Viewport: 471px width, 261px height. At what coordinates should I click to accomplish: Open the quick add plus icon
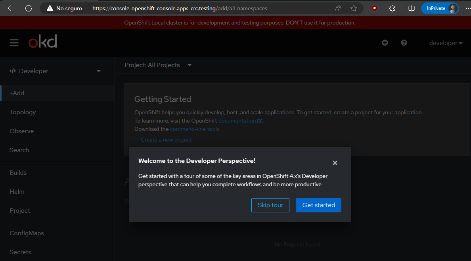385,43
